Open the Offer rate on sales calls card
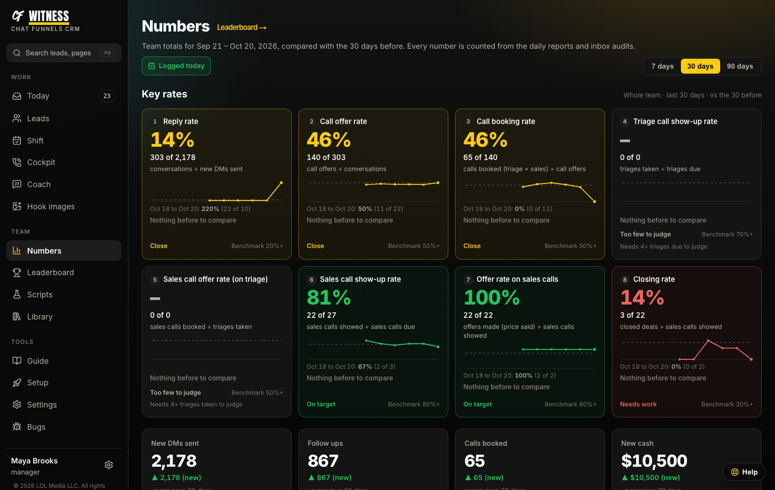Screen dimensions: 775x490 pyautogui.click(x=530, y=342)
